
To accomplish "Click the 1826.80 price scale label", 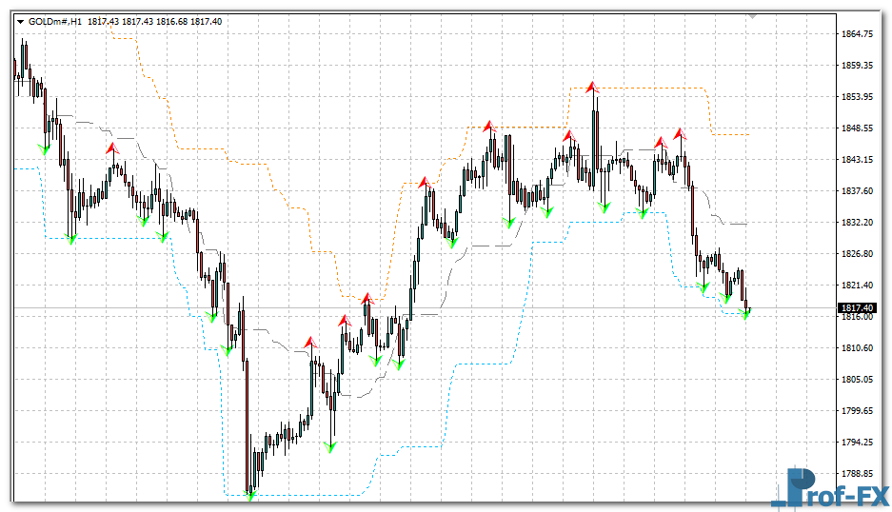I will [x=857, y=254].
